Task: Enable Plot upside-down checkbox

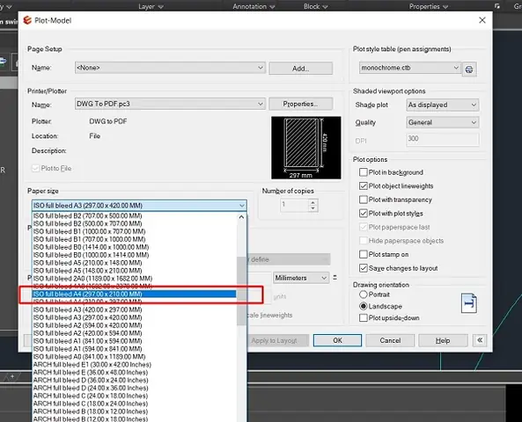Action: [x=364, y=318]
